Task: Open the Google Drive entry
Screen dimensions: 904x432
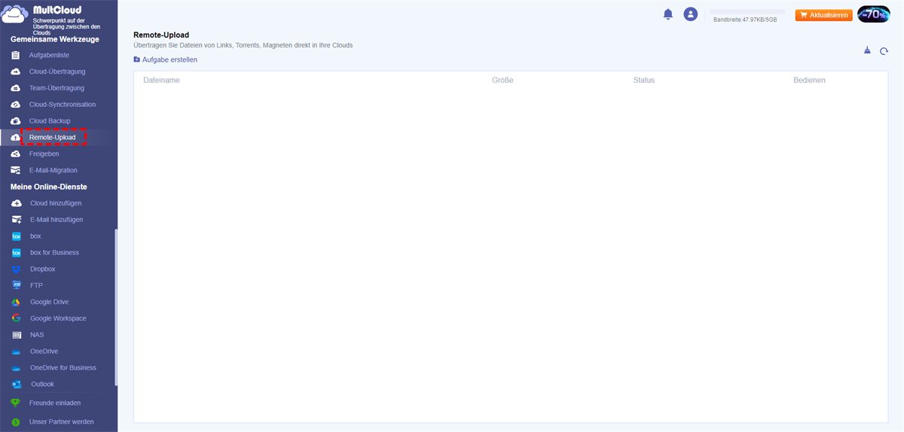Action: point(49,302)
